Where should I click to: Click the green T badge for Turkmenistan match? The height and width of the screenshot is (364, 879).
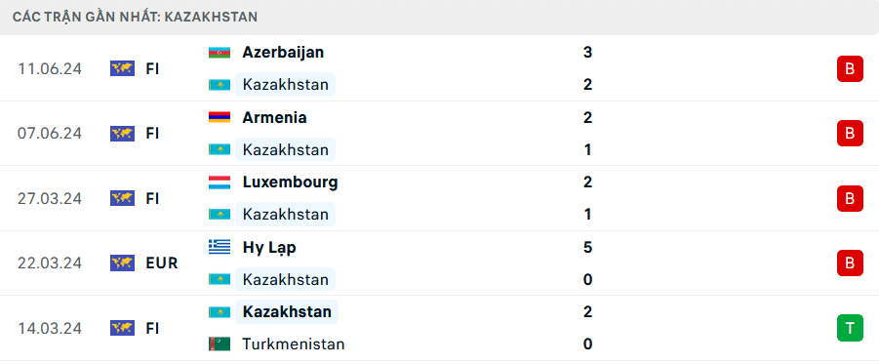coord(850,328)
